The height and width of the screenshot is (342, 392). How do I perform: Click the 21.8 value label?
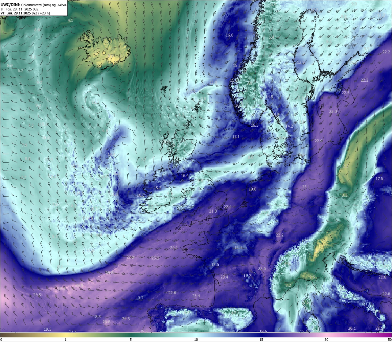(x=213, y=211)
